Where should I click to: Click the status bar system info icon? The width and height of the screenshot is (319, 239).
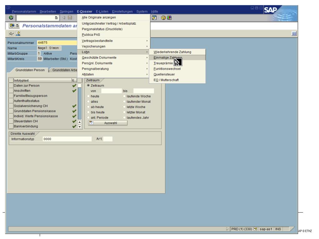255,229
